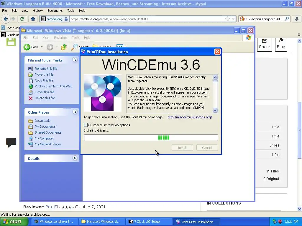Open the browser Bookmarks menu
Screen dimensions: 302x226
[x=55, y=11]
